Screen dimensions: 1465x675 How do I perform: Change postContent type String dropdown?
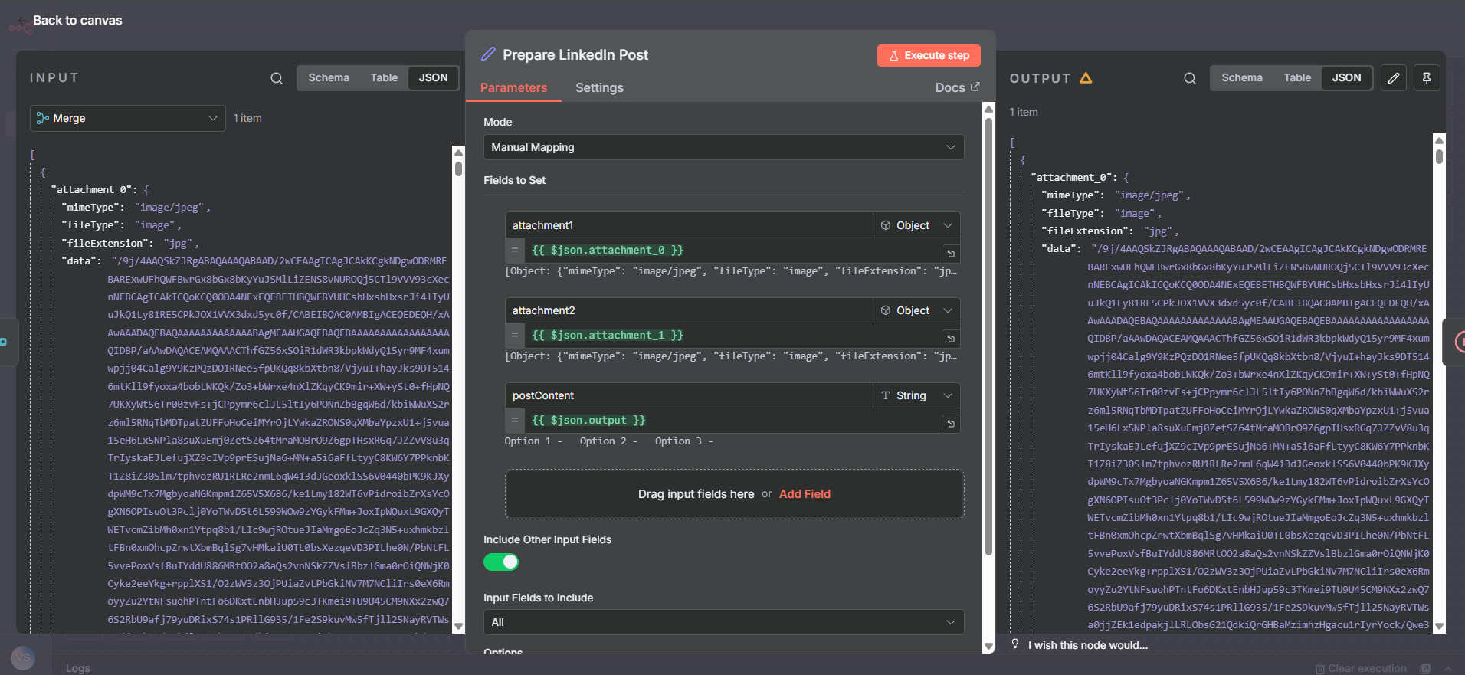point(916,395)
